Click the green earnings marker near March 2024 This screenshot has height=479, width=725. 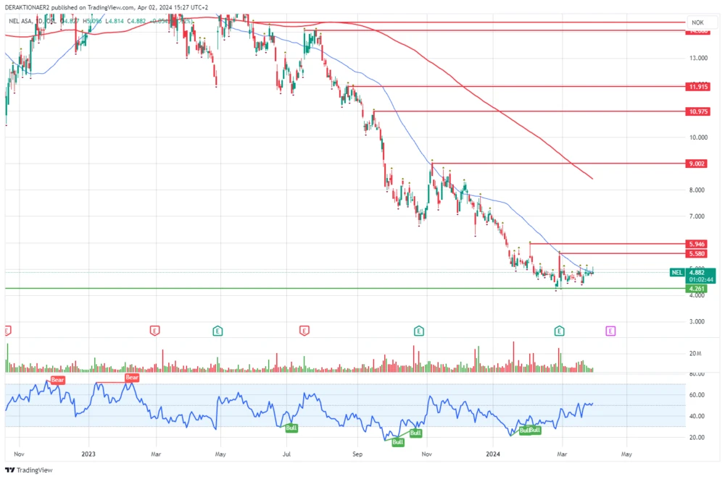point(560,331)
